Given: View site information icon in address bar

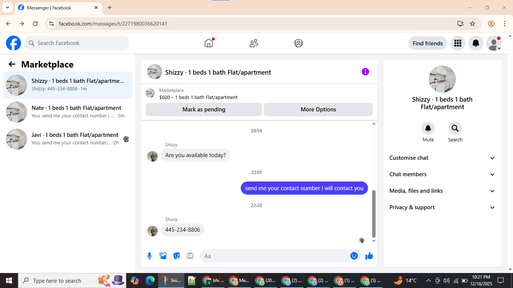Looking at the screenshot, I should tap(51, 24).
